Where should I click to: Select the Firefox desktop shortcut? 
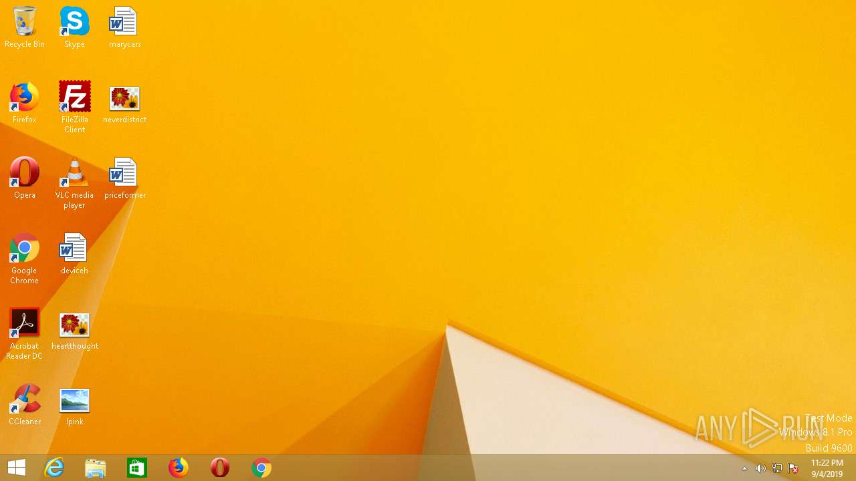click(25, 102)
